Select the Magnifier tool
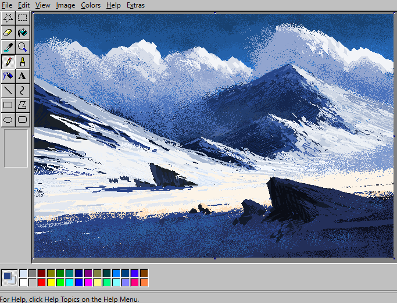This screenshot has height=303, width=397. [23, 47]
